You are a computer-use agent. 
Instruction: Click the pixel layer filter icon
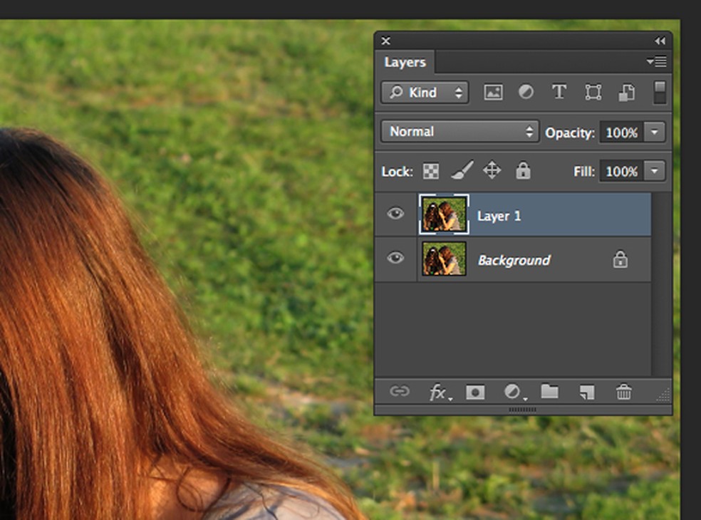493,93
